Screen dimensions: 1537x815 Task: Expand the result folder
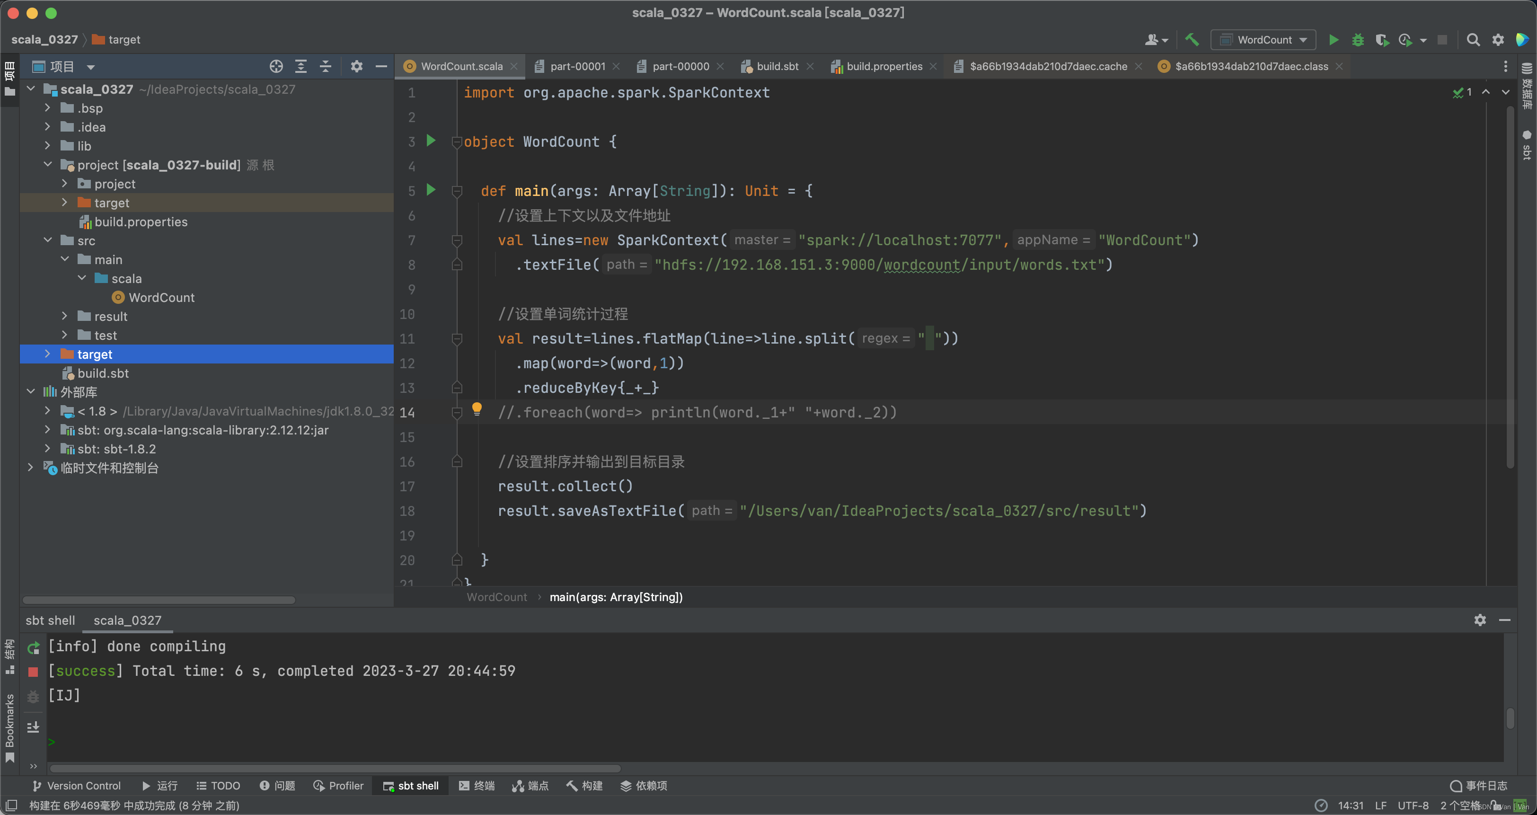click(x=65, y=316)
